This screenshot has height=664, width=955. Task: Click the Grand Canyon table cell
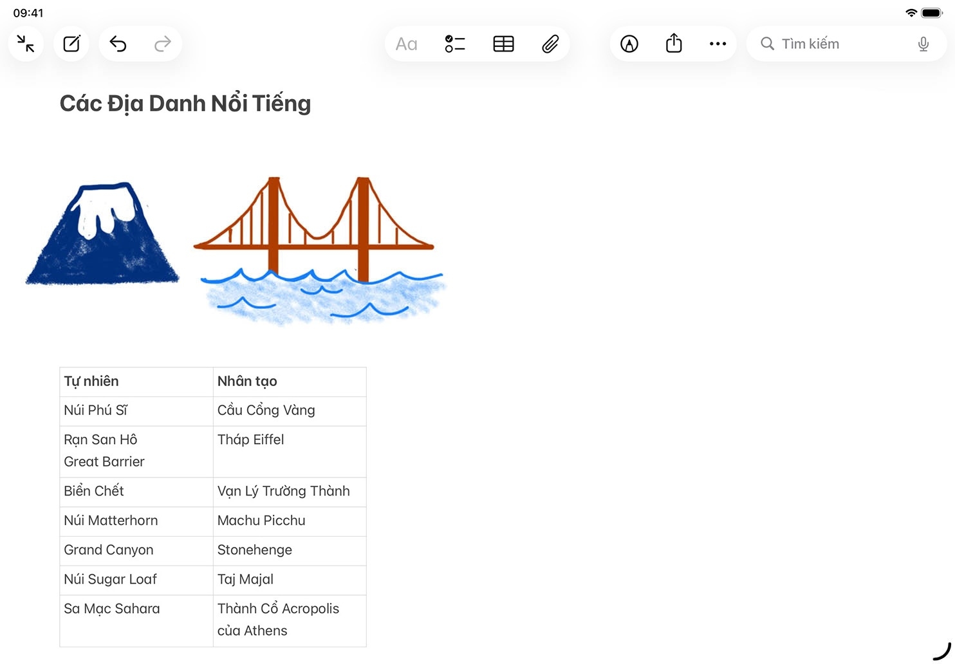coord(136,550)
